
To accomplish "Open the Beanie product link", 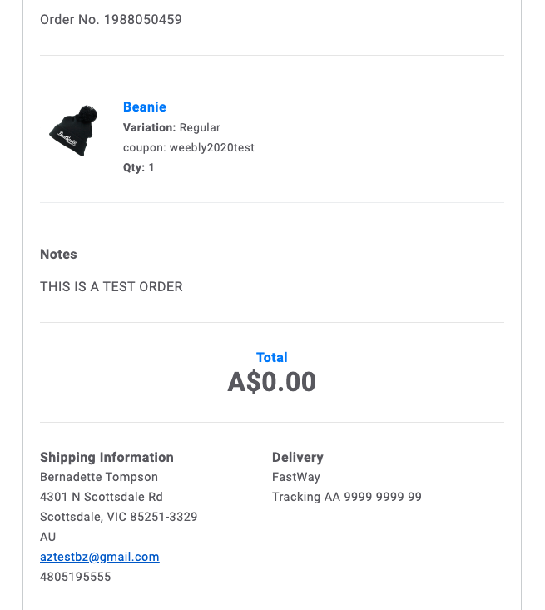I will point(144,107).
